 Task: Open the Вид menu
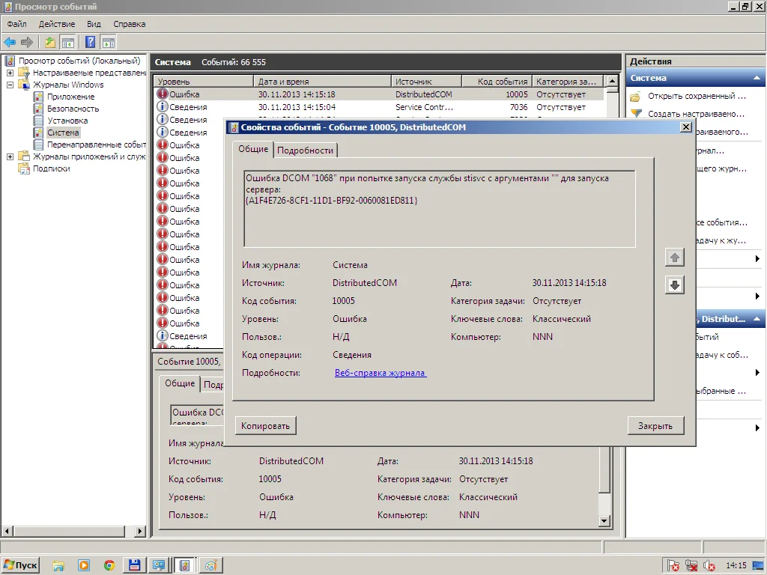click(x=94, y=24)
